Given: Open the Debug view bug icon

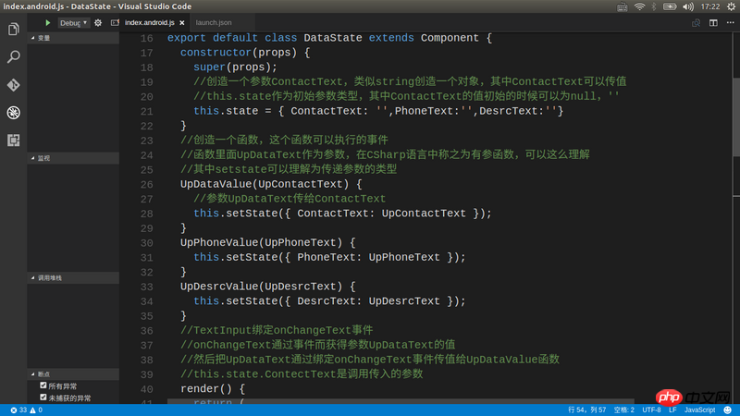Looking at the screenshot, I should point(13,113).
